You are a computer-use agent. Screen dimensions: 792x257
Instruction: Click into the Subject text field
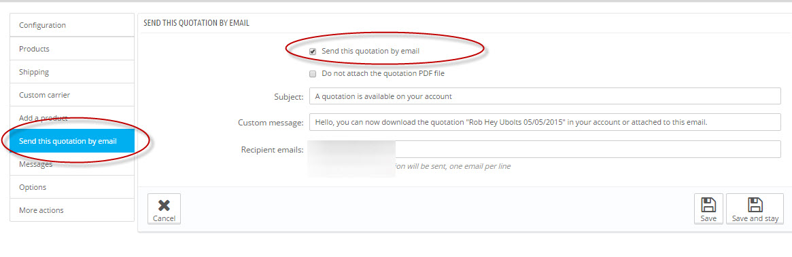(545, 96)
